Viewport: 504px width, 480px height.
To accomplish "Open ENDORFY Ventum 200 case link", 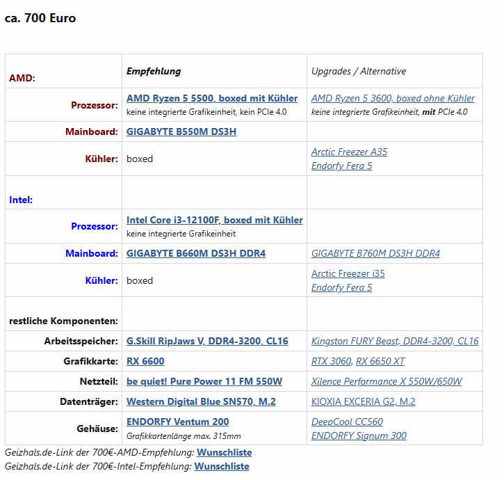I will pyautogui.click(x=177, y=422).
